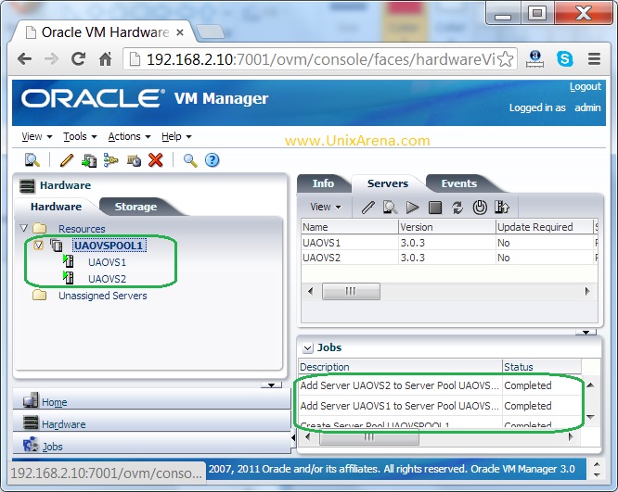The height and width of the screenshot is (492, 618).
Task: Click the pencil Edit icon in Servers tab
Action: point(367,207)
